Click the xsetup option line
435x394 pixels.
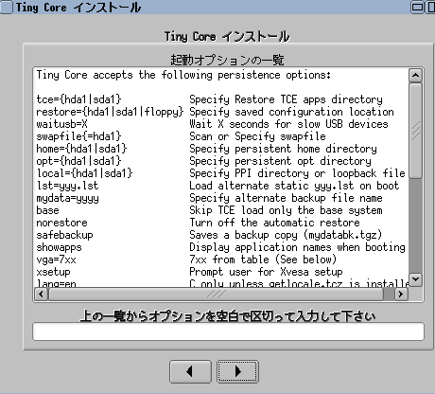pyautogui.click(x=220, y=272)
